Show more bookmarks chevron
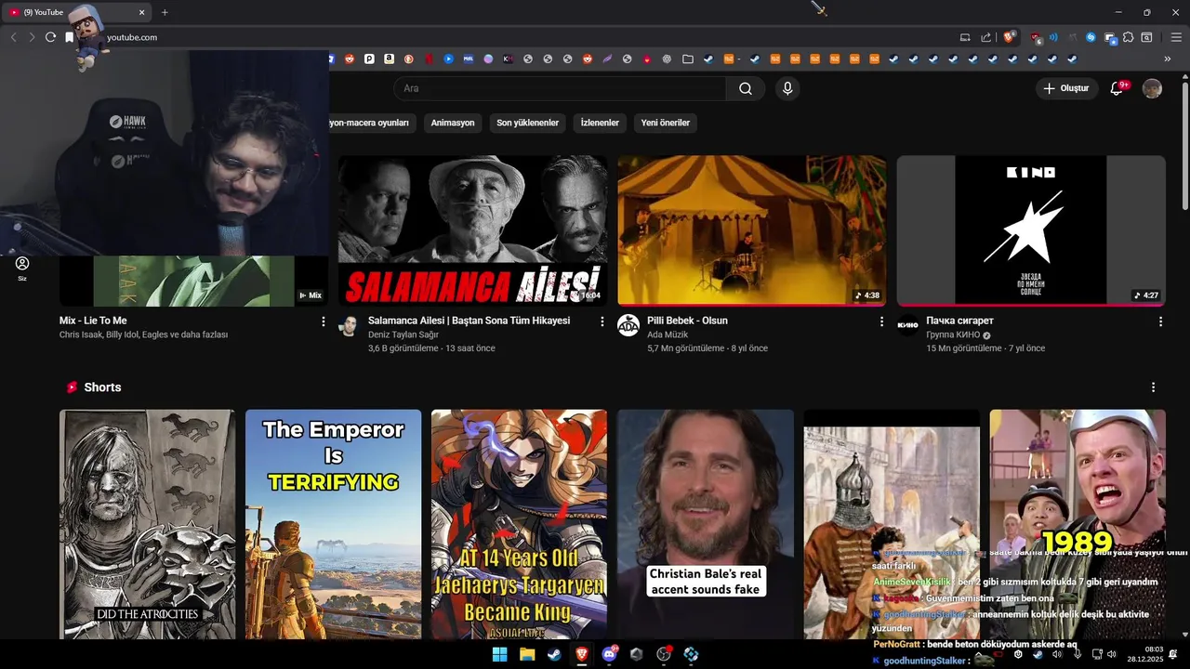Image resolution: width=1190 pixels, height=669 pixels. coord(1168,59)
